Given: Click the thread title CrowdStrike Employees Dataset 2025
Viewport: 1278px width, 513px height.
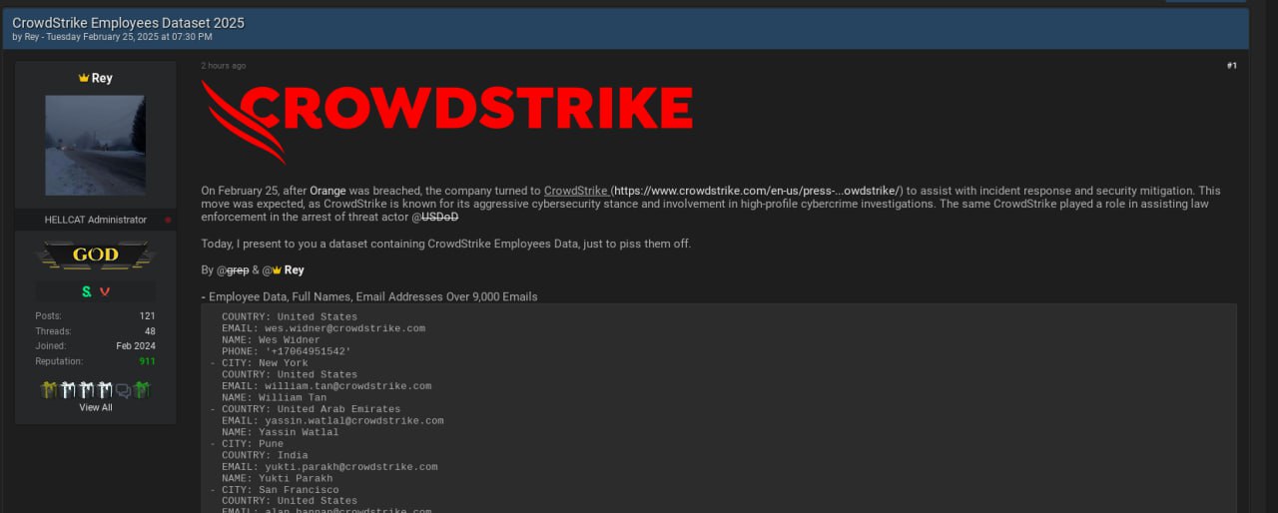Looking at the screenshot, I should [x=128, y=23].
